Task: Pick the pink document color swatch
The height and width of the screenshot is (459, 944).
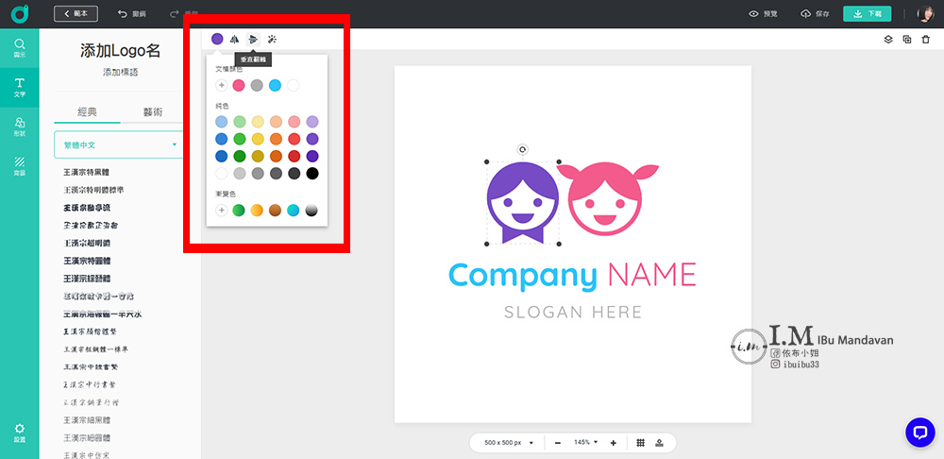Action: 239,86
